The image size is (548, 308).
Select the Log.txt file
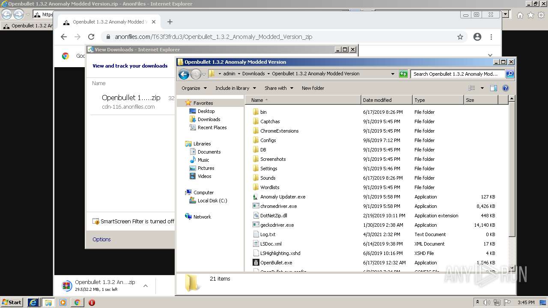pos(268,234)
